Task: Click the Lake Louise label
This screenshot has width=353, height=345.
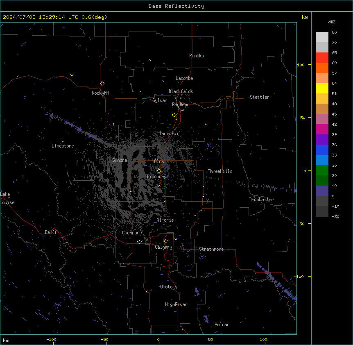Action: [x=7, y=198]
